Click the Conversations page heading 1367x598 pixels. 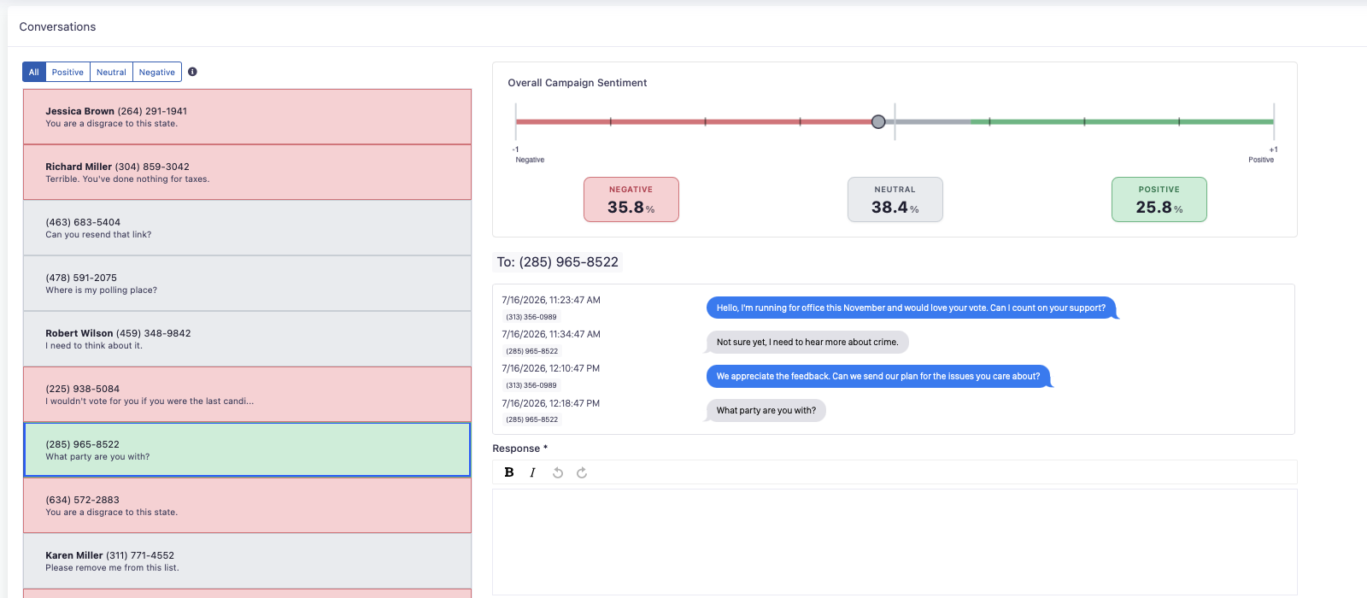[57, 26]
